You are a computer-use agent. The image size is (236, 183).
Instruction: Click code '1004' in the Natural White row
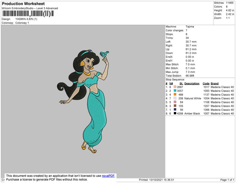[206, 98]
